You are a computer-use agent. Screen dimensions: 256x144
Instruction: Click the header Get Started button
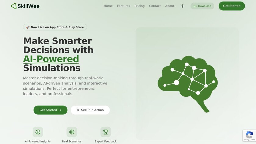point(232,6)
